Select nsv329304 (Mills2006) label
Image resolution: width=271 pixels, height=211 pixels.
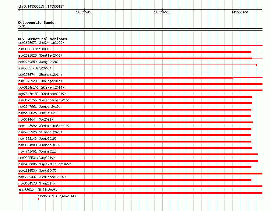[38, 190]
